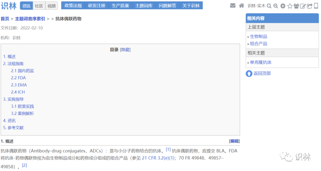Viewport: 321px width, 171px height.
Task: Hide the table of contents via 隐藏
Action: click(x=125, y=50)
